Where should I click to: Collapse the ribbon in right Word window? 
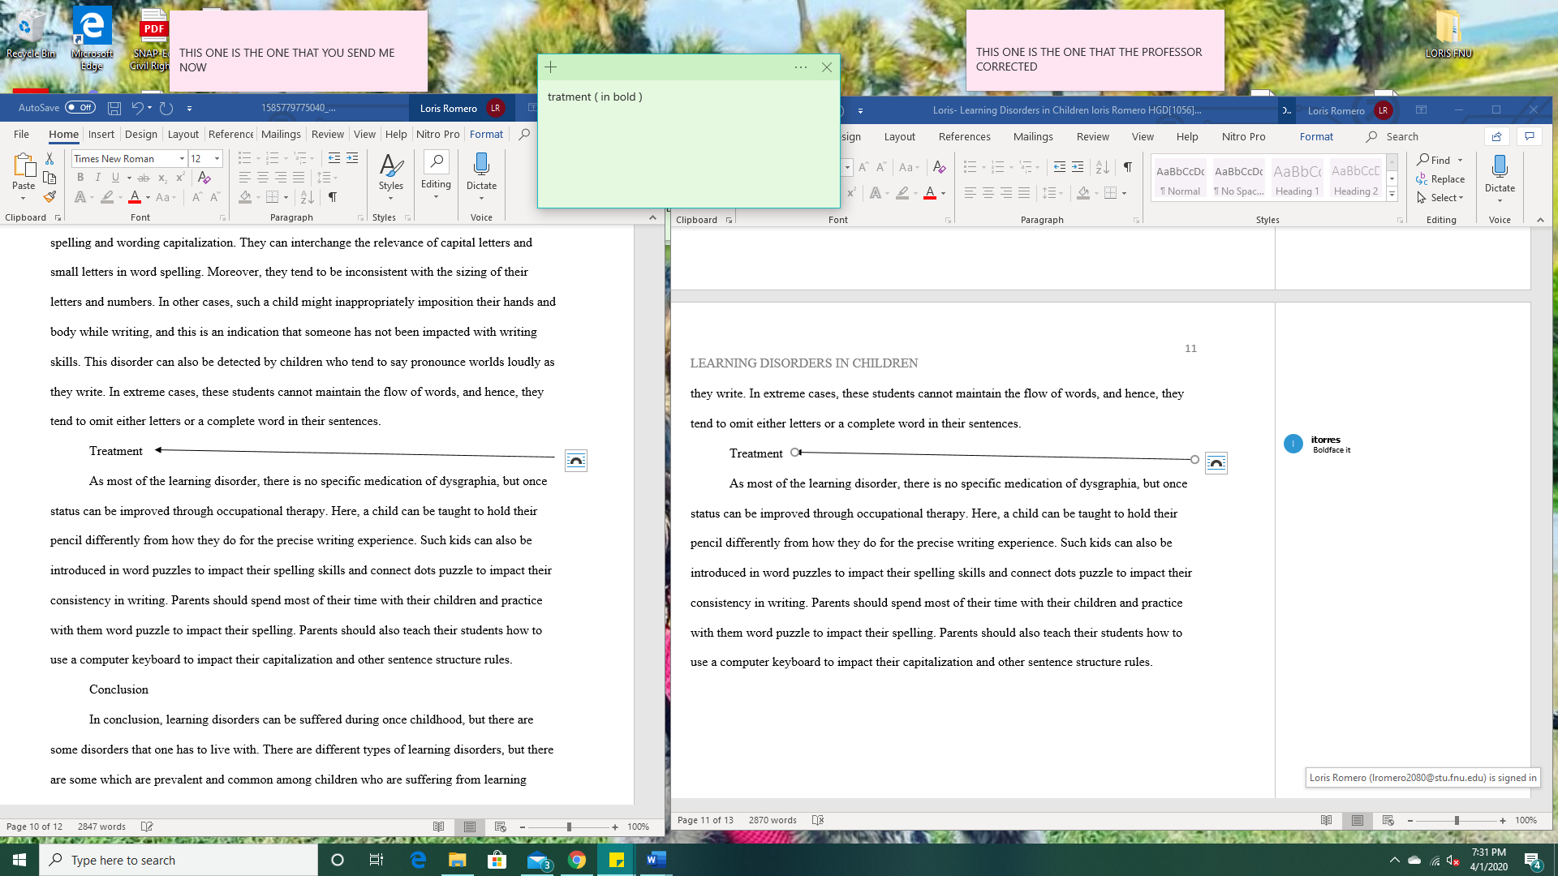click(1540, 220)
